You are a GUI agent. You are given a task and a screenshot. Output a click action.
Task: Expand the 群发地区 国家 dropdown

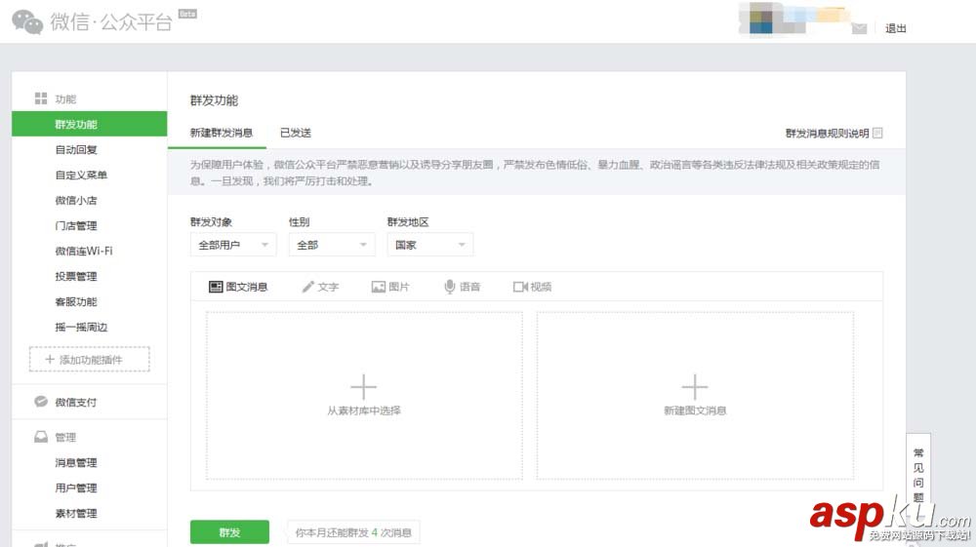(x=430, y=245)
